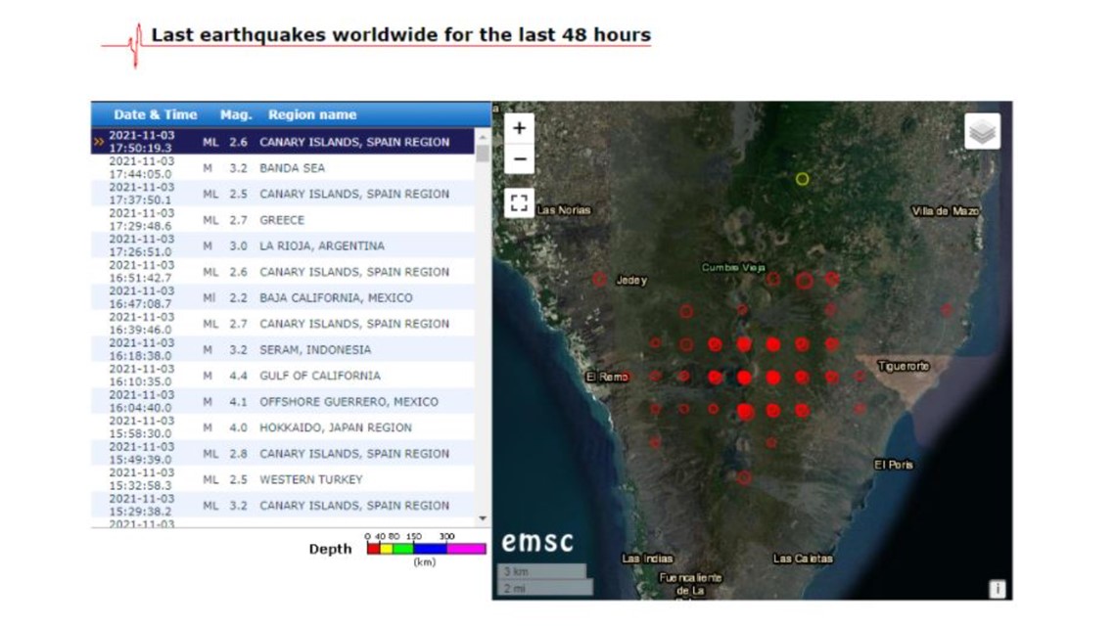Image resolution: width=1116 pixels, height=627 pixels.
Task: Click the Las Indias map label
Action: [x=647, y=559]
